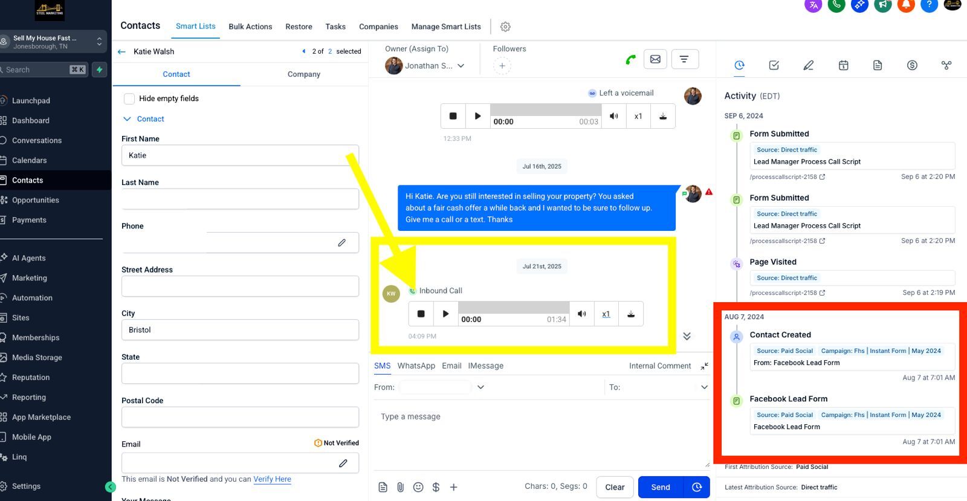Viewport: 967px width, 501px height.
Task: Open the Tasks checkbox icon in right panel
Action: (774, 65)
